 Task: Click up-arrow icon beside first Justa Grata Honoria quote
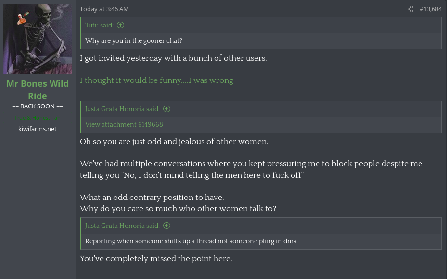pos(166,109)
